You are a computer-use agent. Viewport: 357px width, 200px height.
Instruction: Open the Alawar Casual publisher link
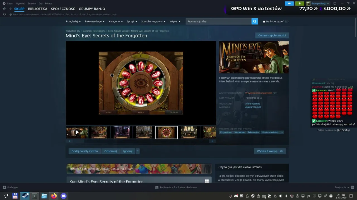pos(253,107)
